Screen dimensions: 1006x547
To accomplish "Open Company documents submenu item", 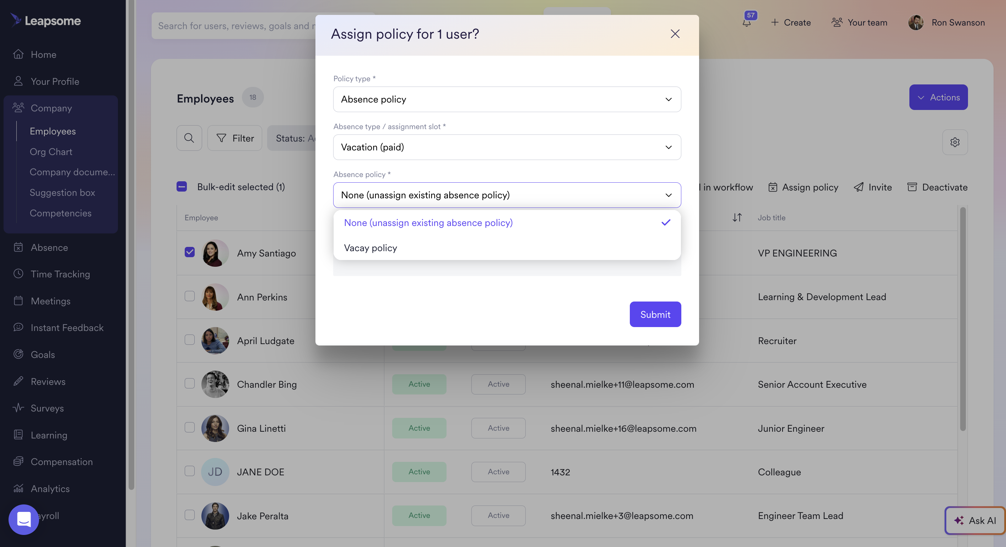I will point(72,172).
